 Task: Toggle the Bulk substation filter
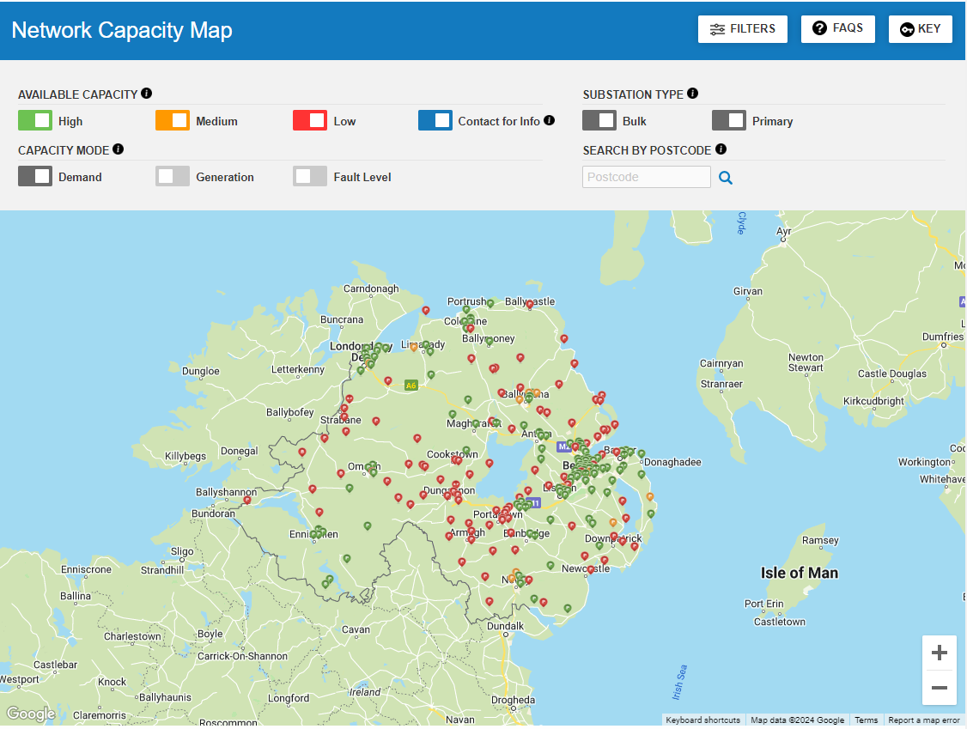click(x=599, y=120)
